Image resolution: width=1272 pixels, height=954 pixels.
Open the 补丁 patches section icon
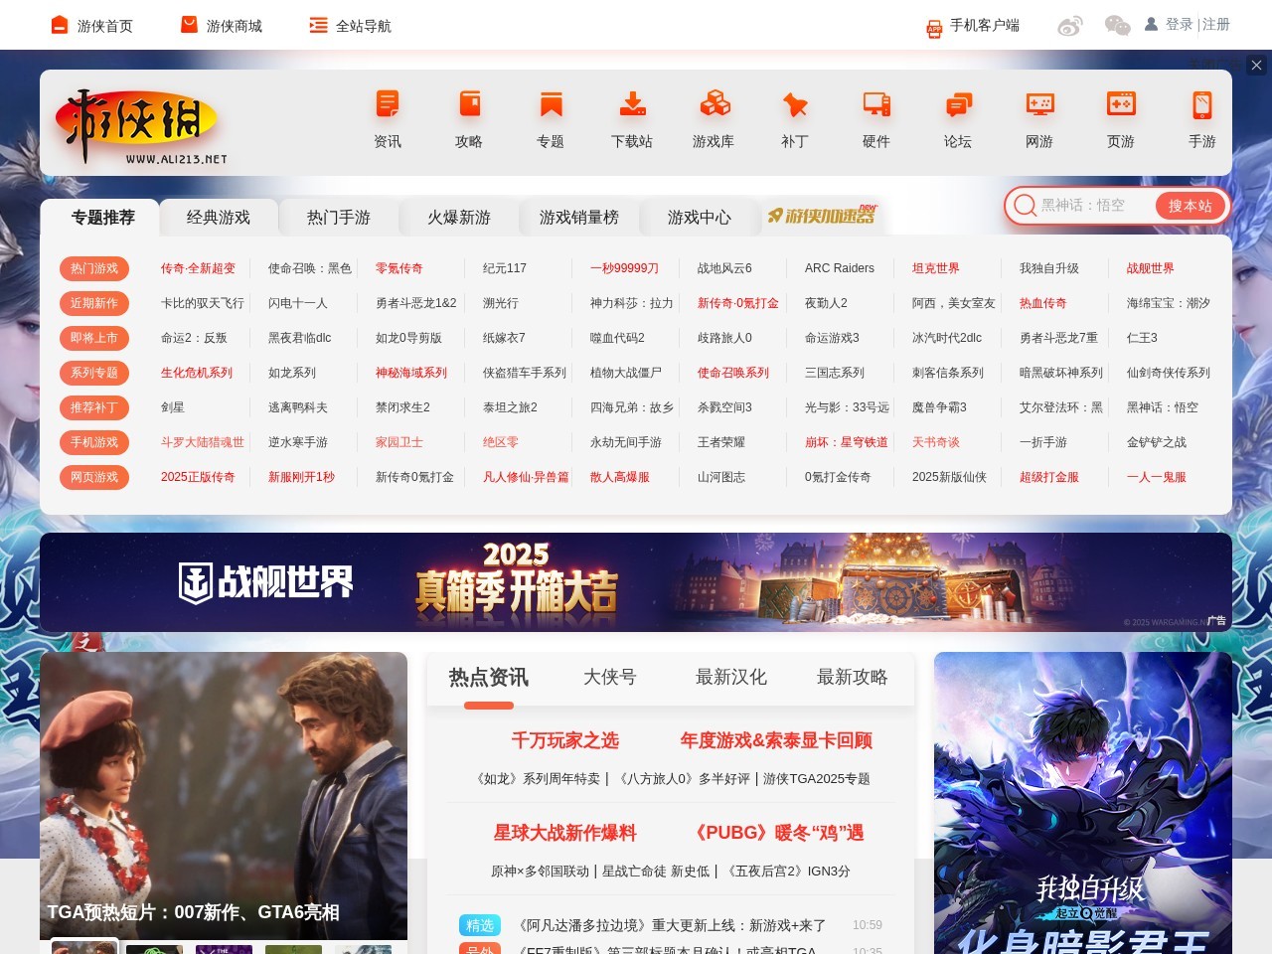tap(794, 114)
